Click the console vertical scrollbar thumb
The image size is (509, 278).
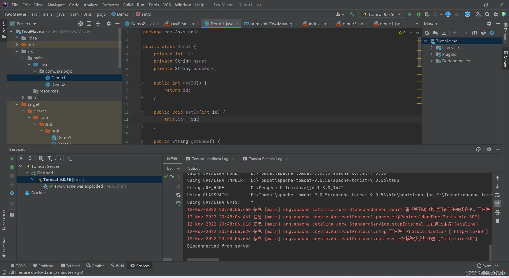tap(491, 252)
